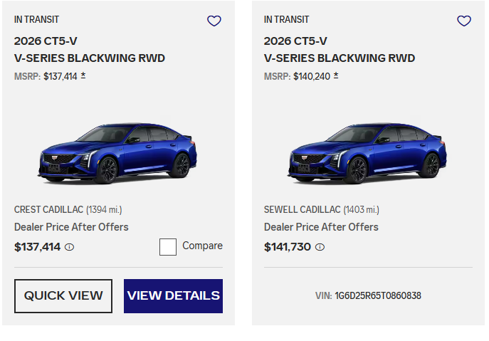This screenshot has height=341, width=489.
Task: Click the blue CT5-V image in Crest Cadillac card
Action: tap(117, 152)
